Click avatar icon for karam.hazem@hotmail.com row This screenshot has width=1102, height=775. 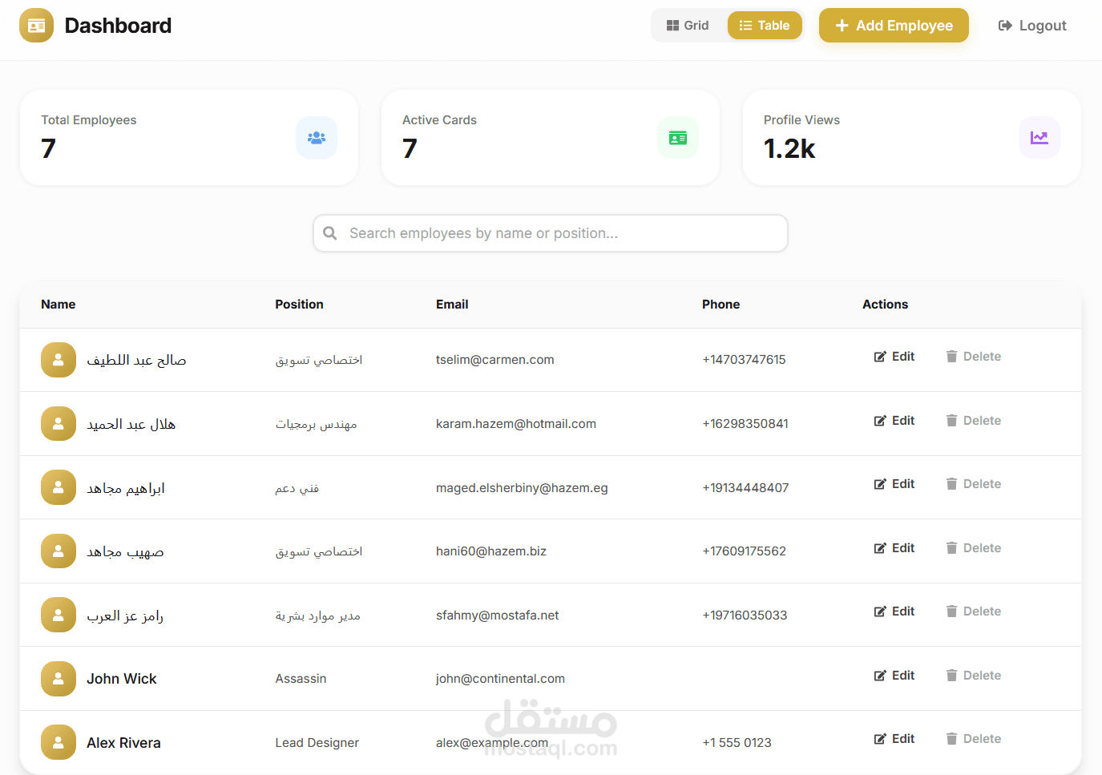pyautogui.click(x=59, y=424)
